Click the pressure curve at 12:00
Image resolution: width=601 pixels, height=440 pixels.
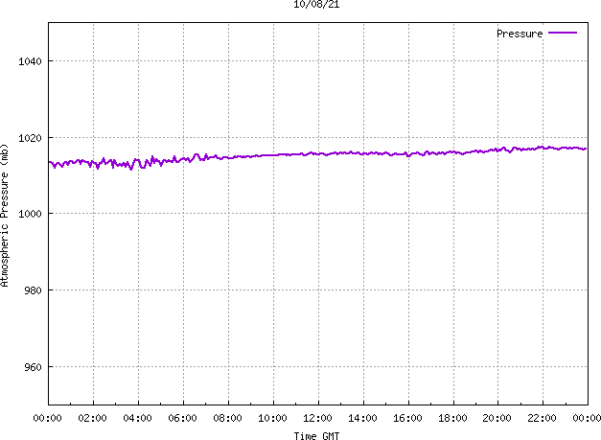(318, 153)
